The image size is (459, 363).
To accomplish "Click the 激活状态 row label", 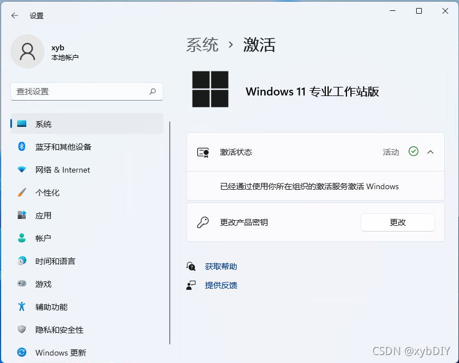I will pyautogui.click(x=236, y=152).
